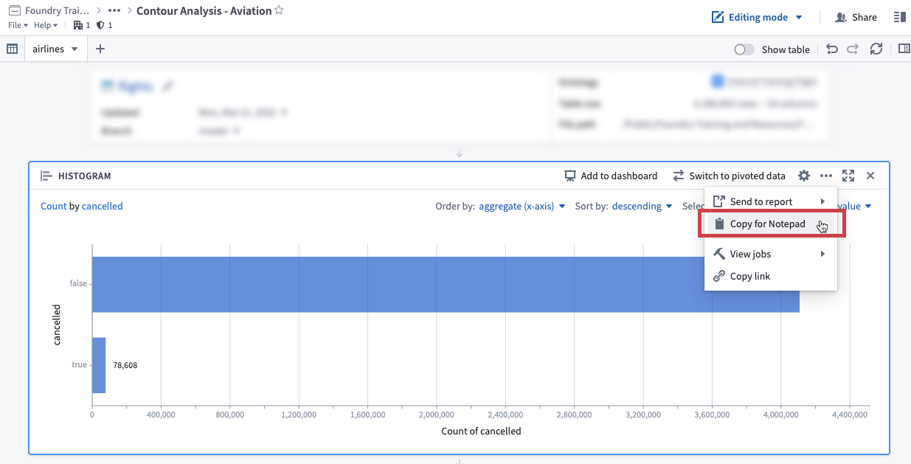Open the Editing mode dropdown
This screenshot has width=911, height=464.
(756, 17)
